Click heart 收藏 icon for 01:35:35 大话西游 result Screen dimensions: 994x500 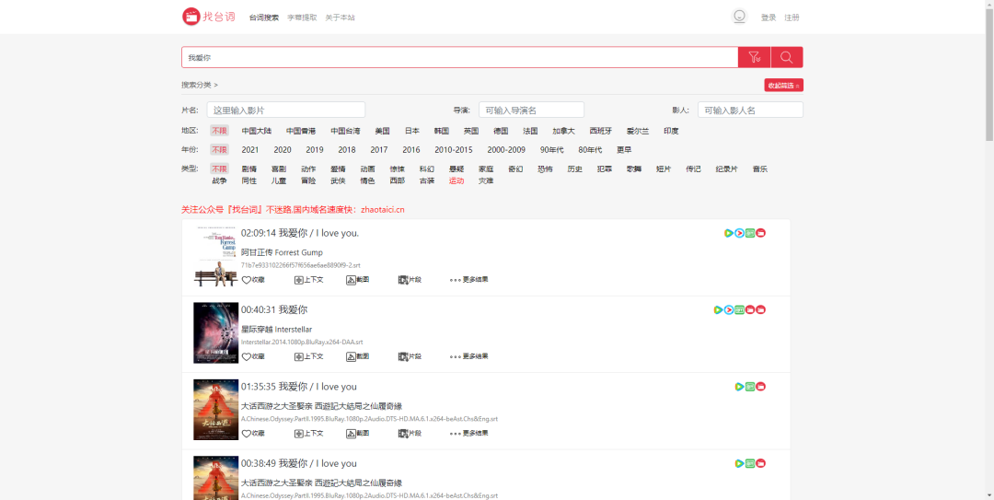[247, 434]
